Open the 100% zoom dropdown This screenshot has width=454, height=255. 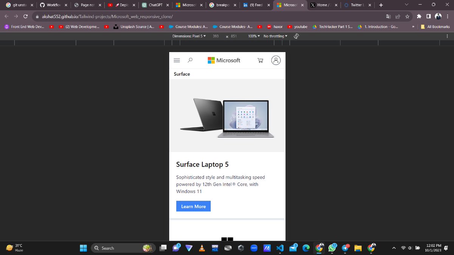(x=254, y=36)
